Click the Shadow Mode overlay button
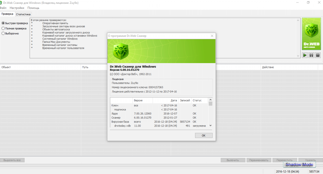 coord(299,164)
